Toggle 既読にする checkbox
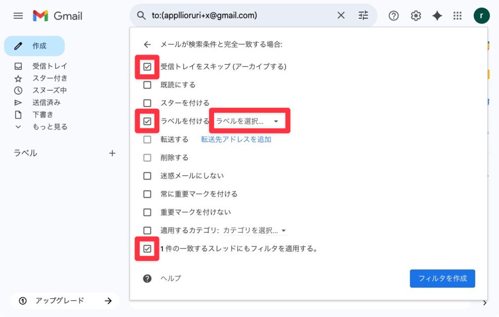The height and width of the screenshot is (317, 499). pos(147,85)
